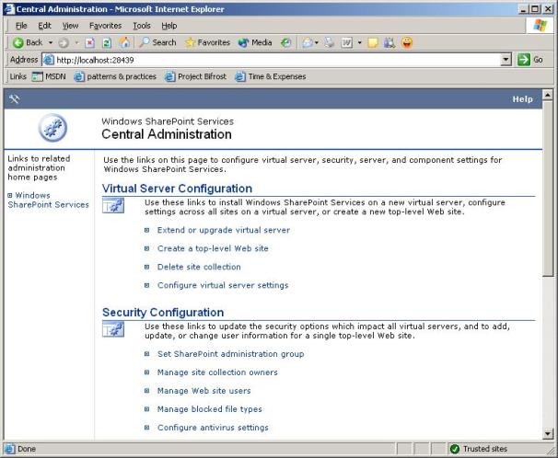Viewport: 558px width, 458px height.
Task: Open the Tools menu
Action: (142, 26)
